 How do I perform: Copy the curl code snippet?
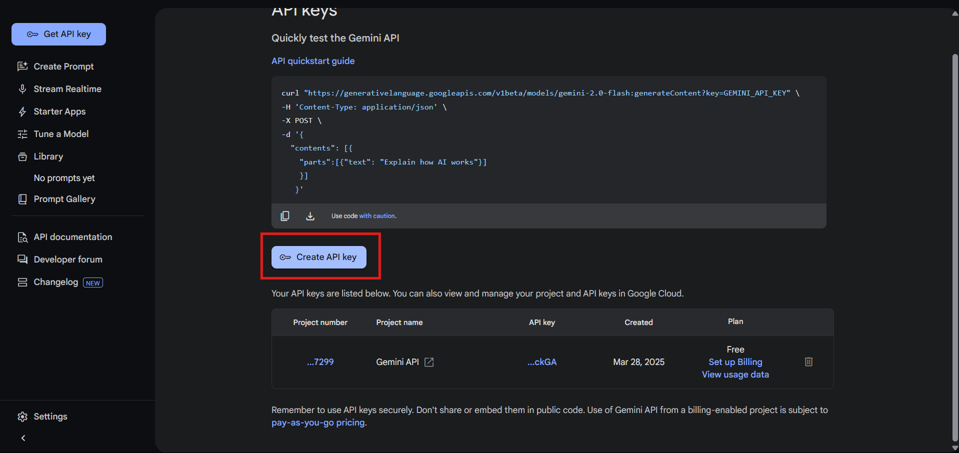(x=285, y=215)
